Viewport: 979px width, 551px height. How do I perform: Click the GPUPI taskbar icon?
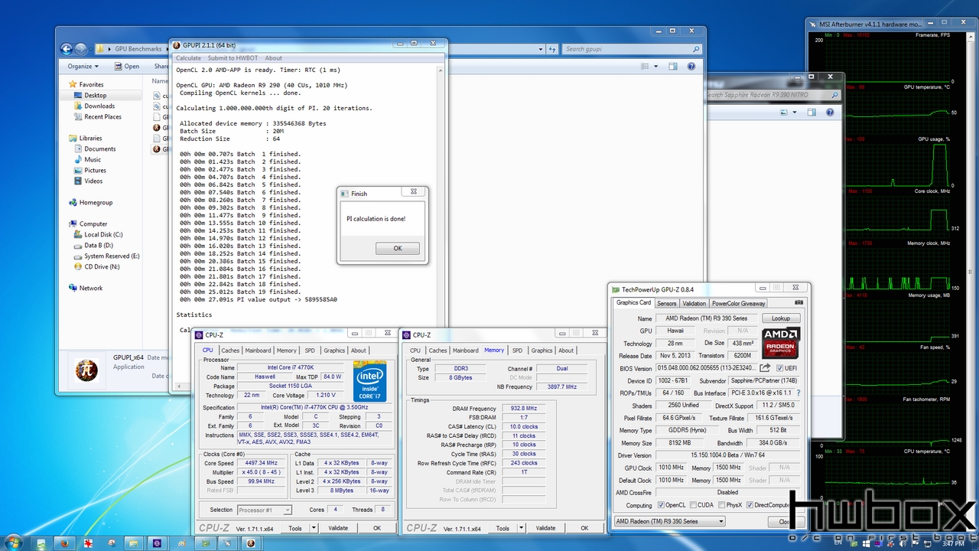tap(249, 543)
